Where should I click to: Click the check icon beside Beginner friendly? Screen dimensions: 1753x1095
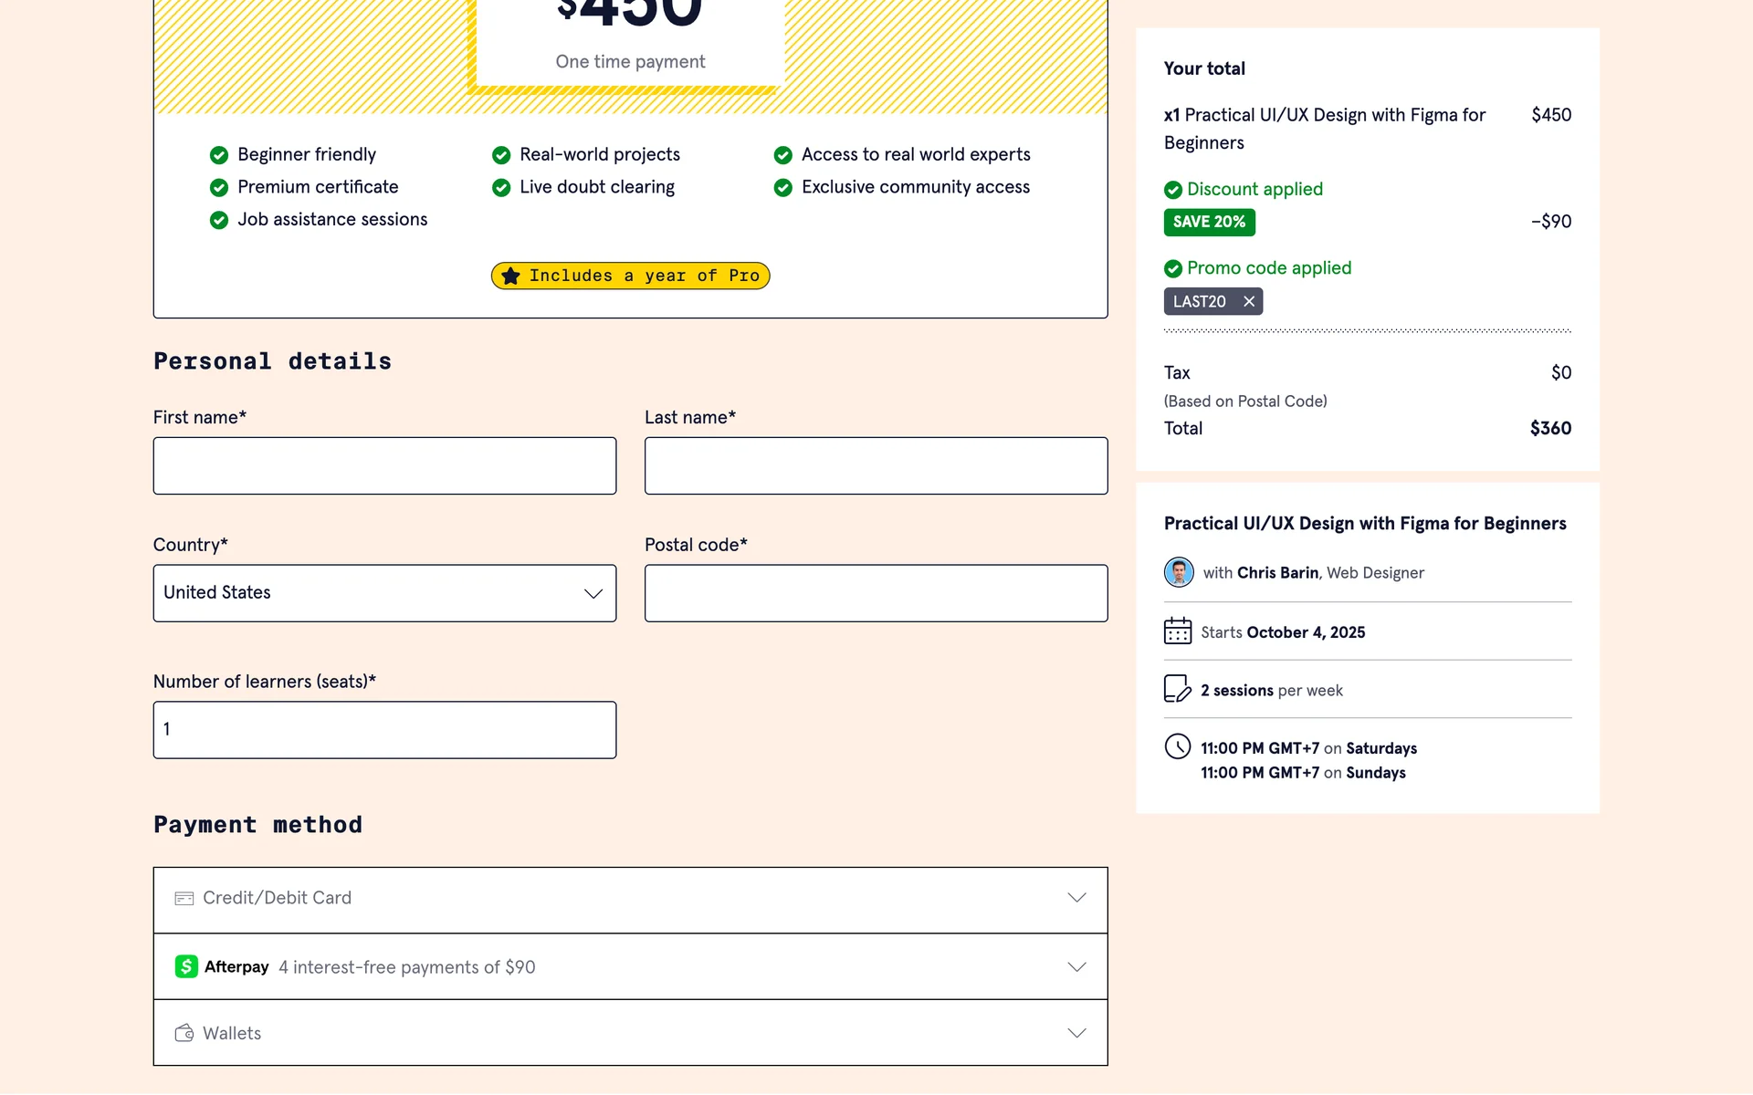(219, 154)
